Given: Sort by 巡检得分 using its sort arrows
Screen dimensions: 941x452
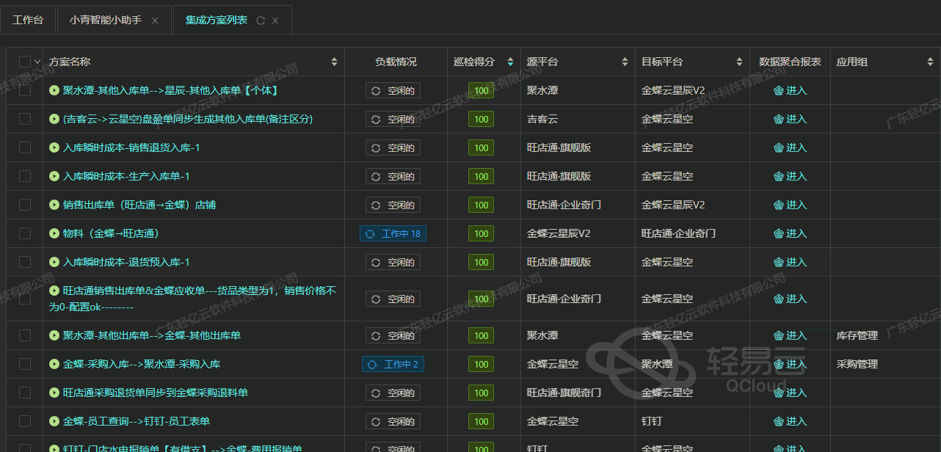Looking at the screenshot, I should point(510,62).
